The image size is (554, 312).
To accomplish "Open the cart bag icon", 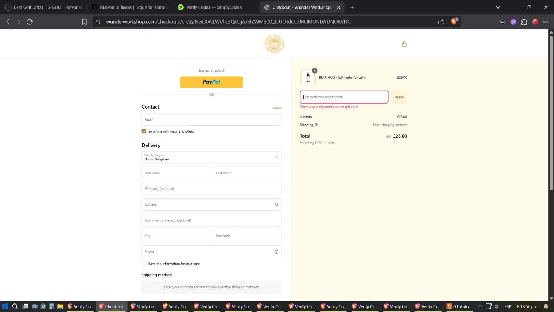I will (404, 44).
